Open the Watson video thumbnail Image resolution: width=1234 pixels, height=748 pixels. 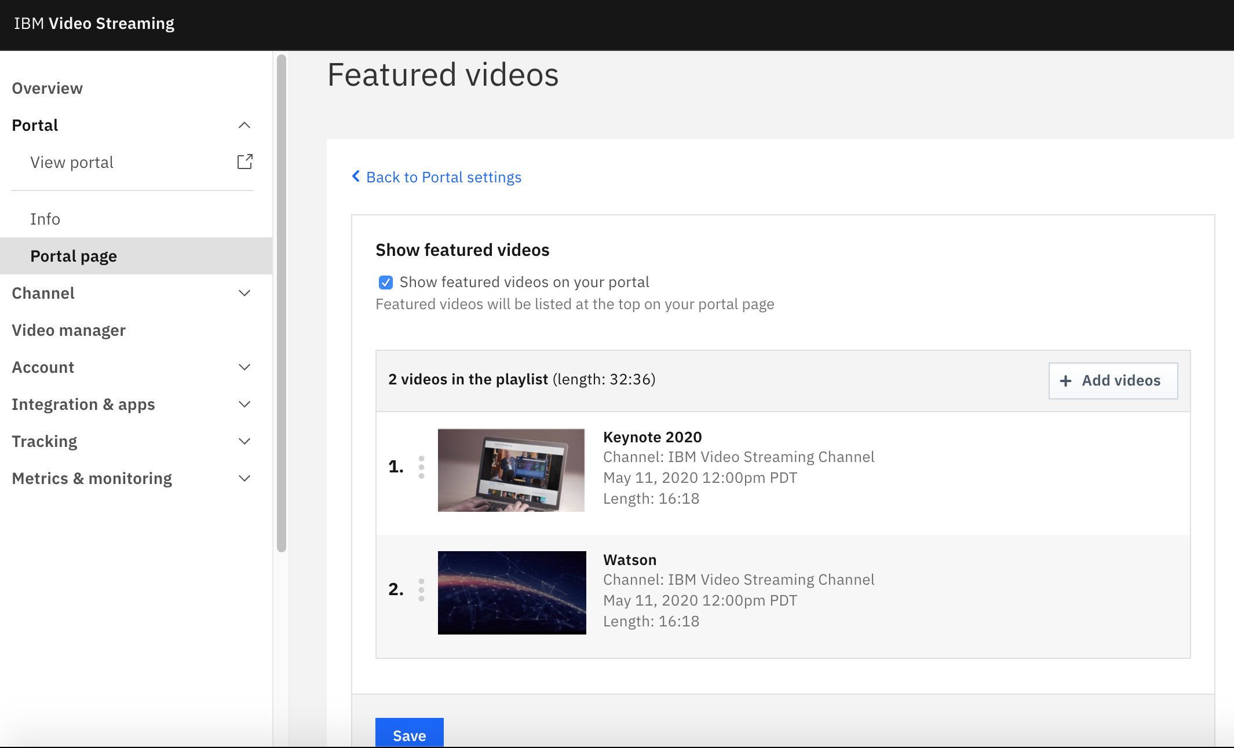pos(512,592)
